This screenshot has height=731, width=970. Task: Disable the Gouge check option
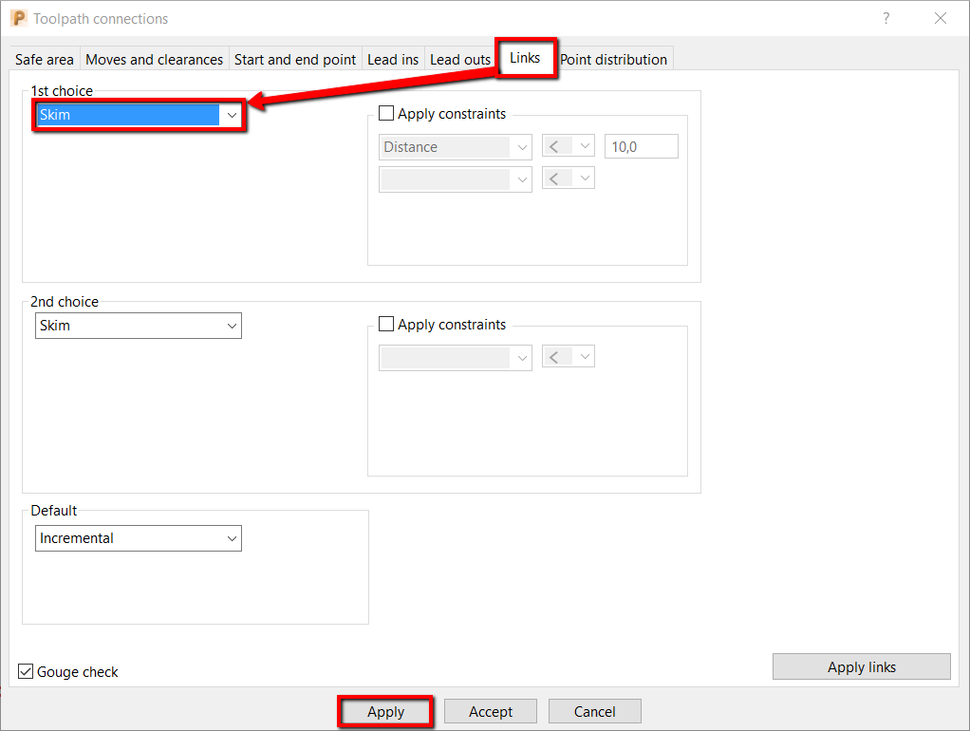click(x=25, y=671)
